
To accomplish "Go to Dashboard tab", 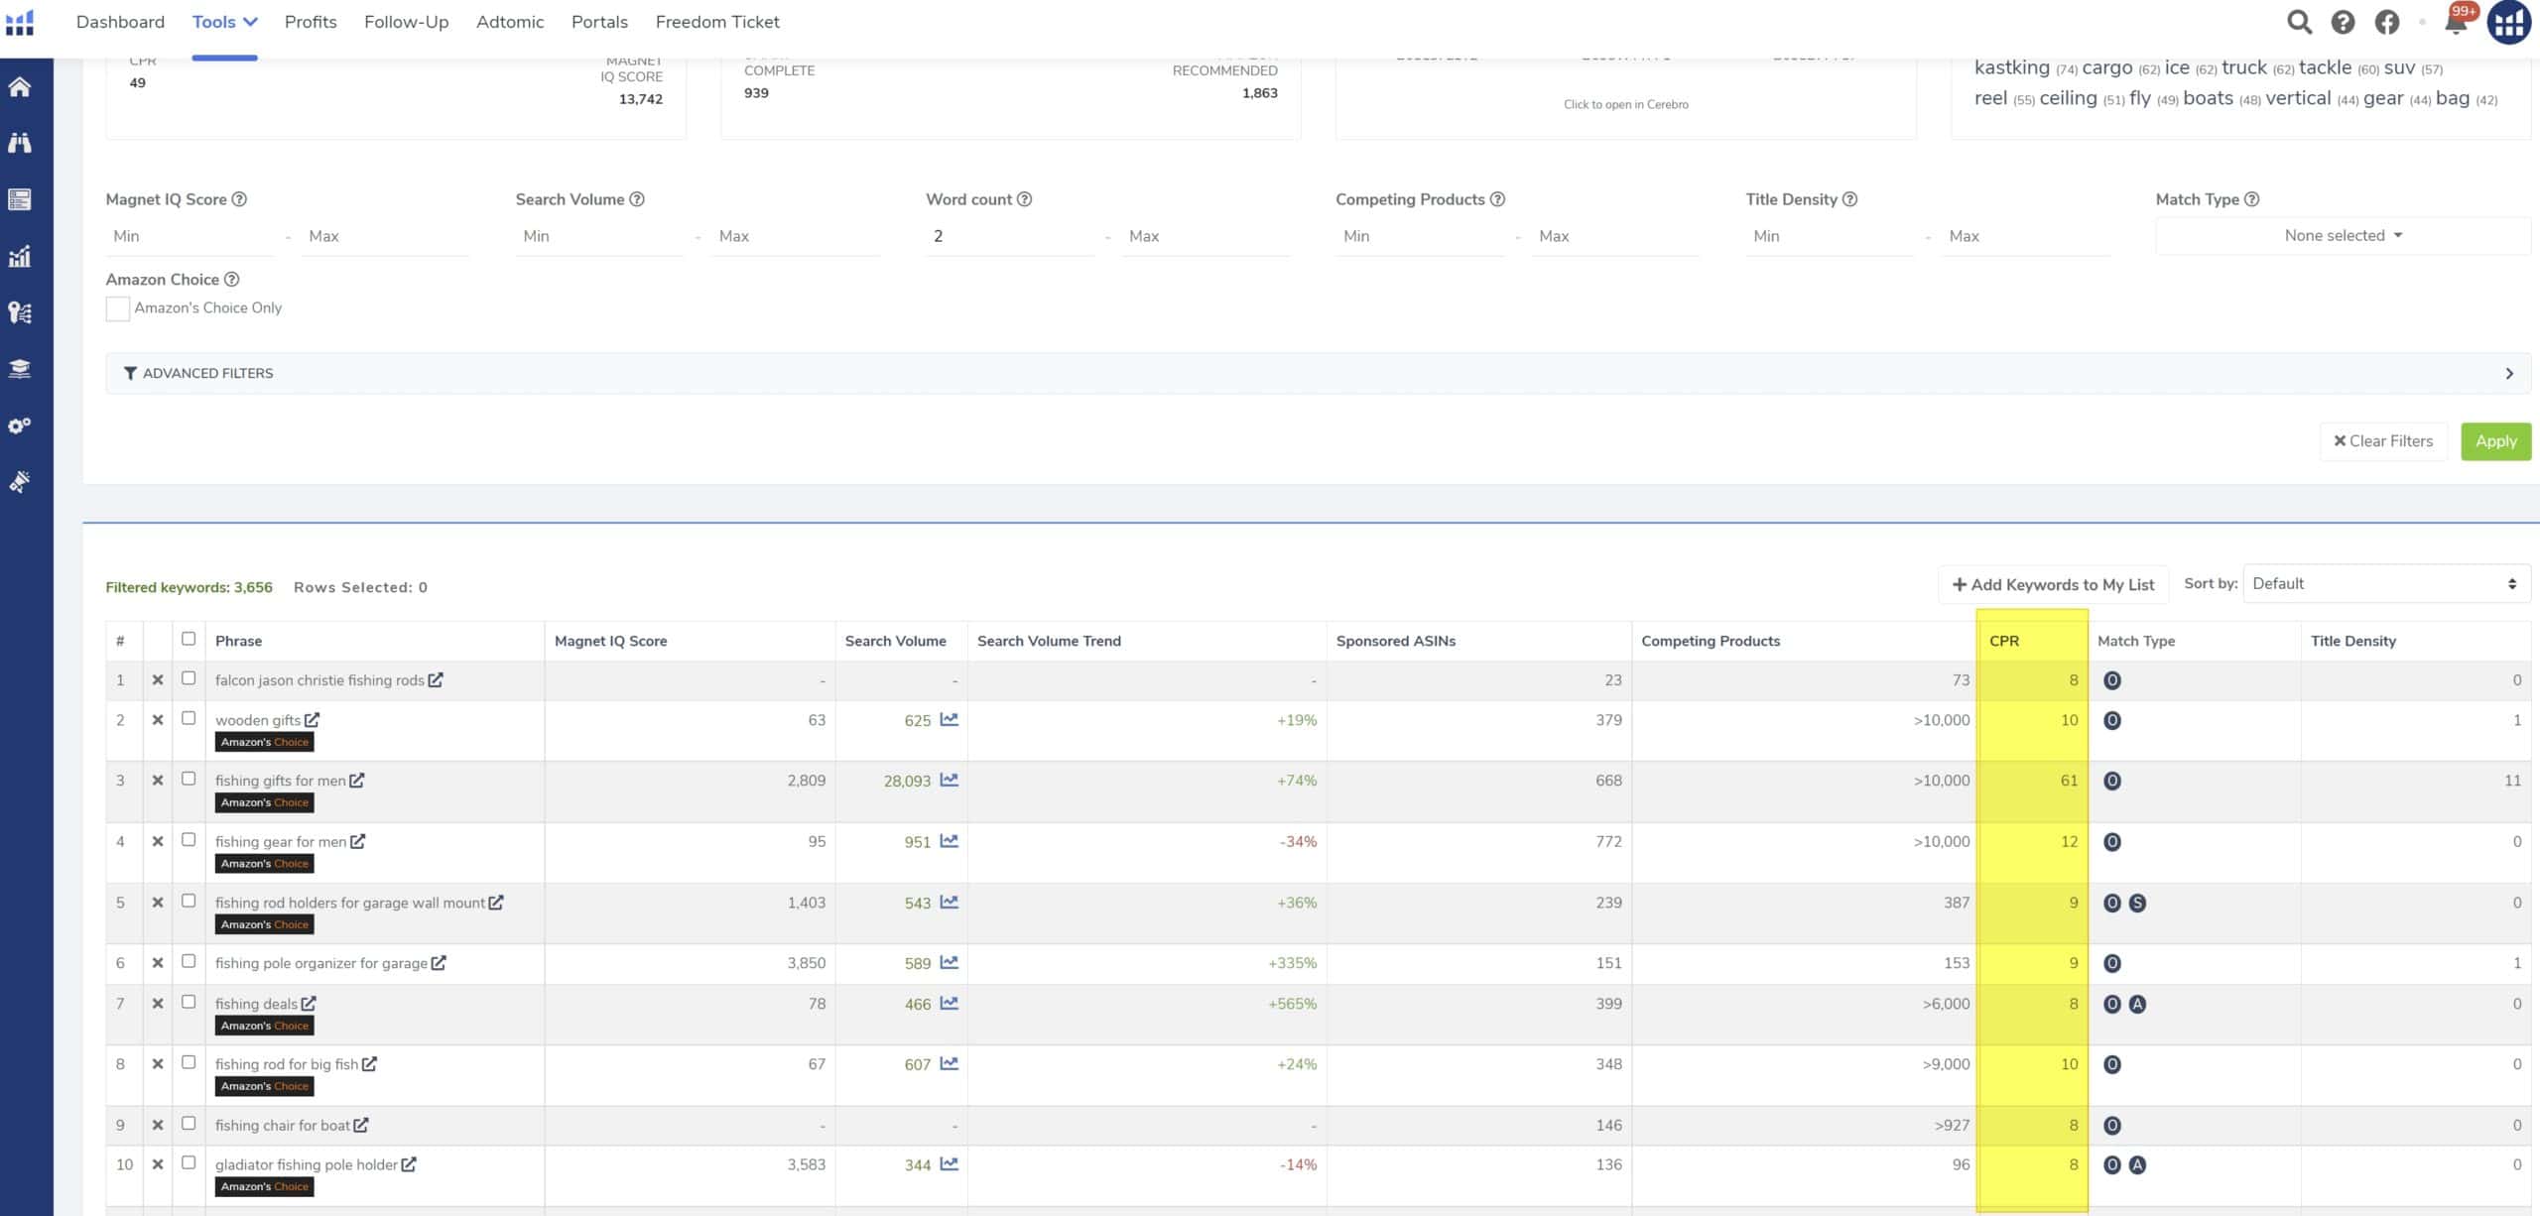I will click(120, 22).
